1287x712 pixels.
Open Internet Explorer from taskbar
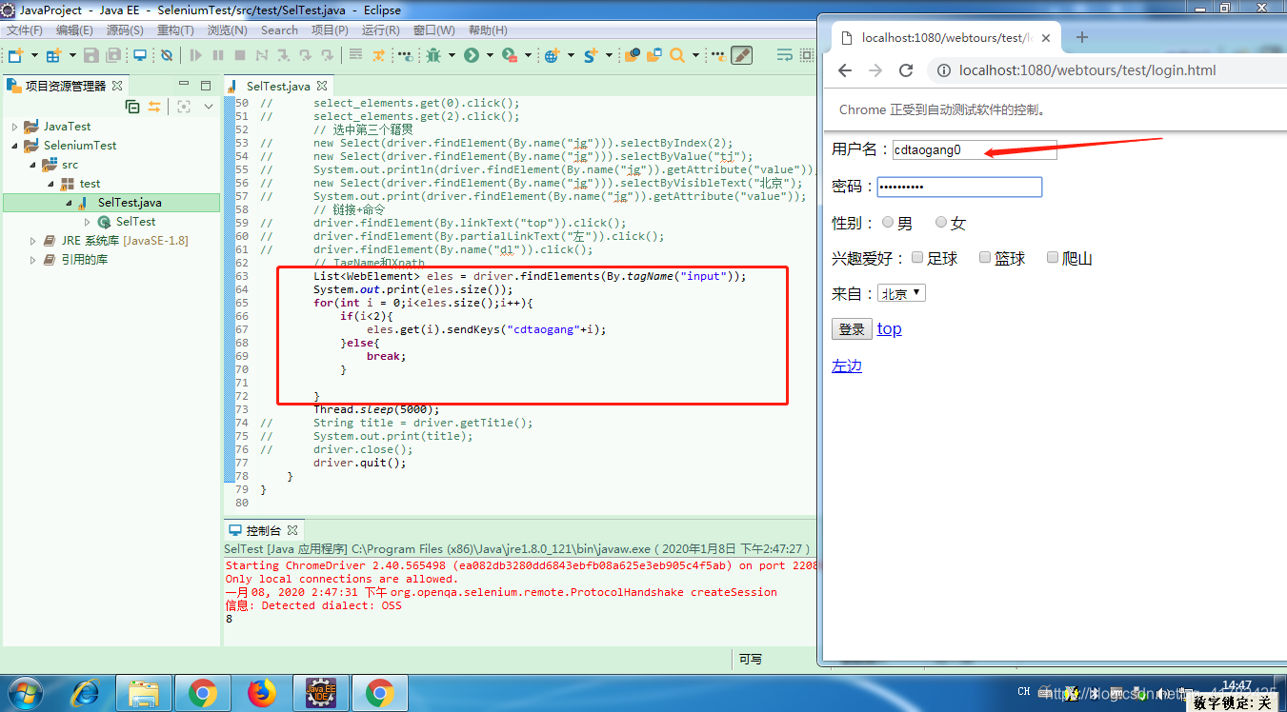pos(85,693)
